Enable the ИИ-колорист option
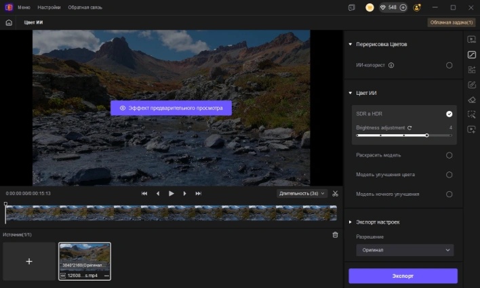The image size is (480, 288). [x=449, y=66]
